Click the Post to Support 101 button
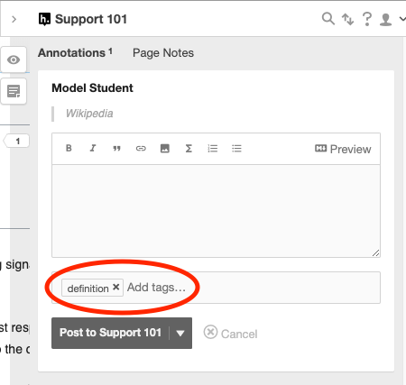Screen dimensions: 406x385 coord(110,333)
